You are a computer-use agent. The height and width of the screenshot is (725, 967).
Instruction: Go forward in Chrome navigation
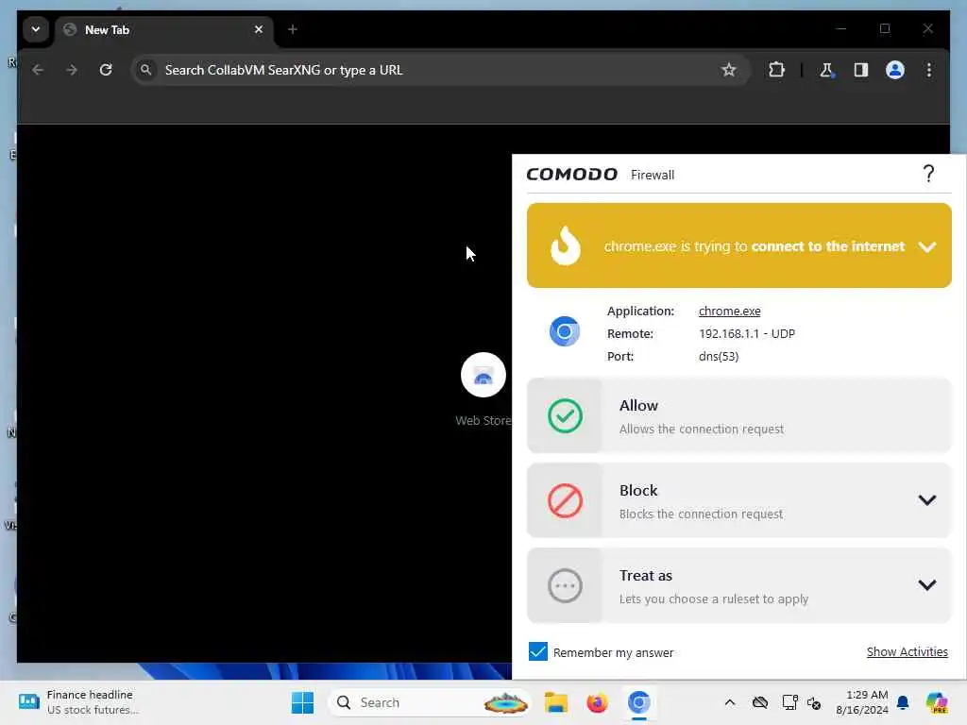click(72, 70)
